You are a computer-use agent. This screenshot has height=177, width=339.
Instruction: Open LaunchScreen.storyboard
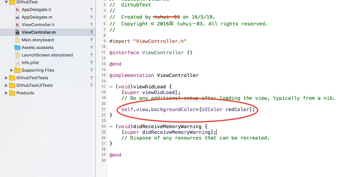[47, 55]
